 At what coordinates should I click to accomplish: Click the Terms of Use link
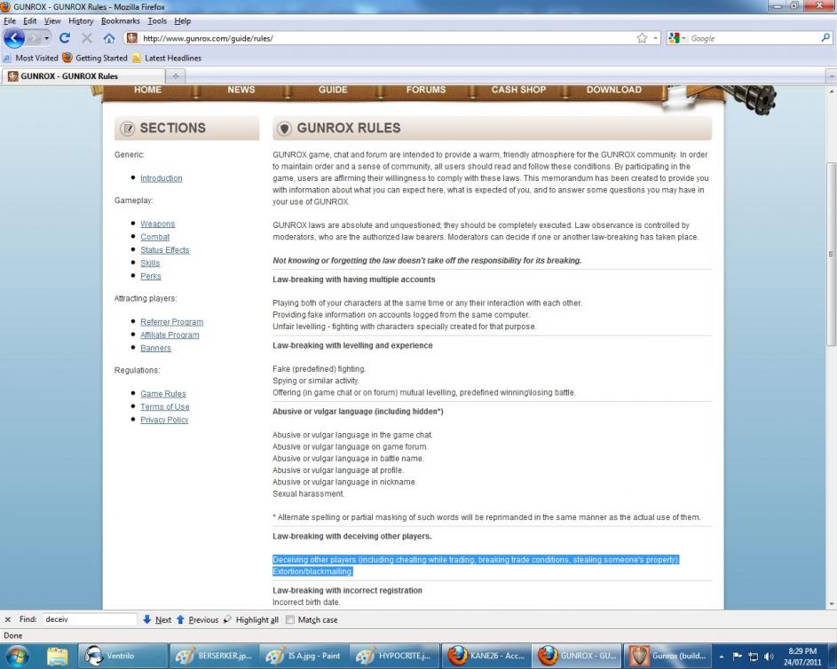point(164,407)
